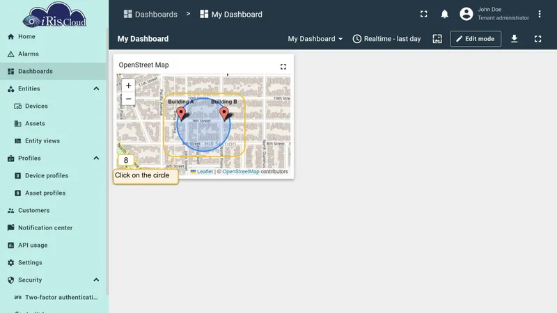Open Two-factor authentication item
557x313 pixels.
pyautogui.click(x=54, y=298)
